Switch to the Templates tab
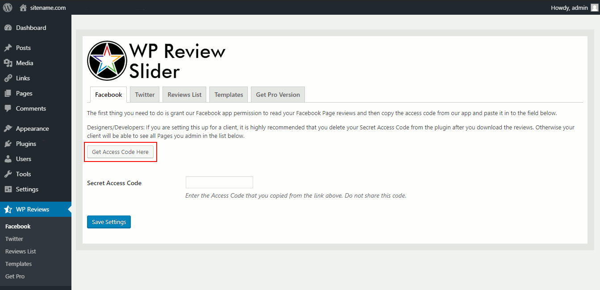This screenshot has width=600, height=290. [229, 95]
